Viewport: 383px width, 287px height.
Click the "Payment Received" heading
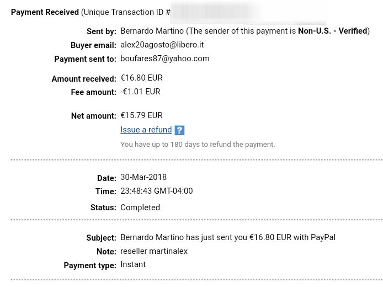pyautogui.click(x=45, y=12)
